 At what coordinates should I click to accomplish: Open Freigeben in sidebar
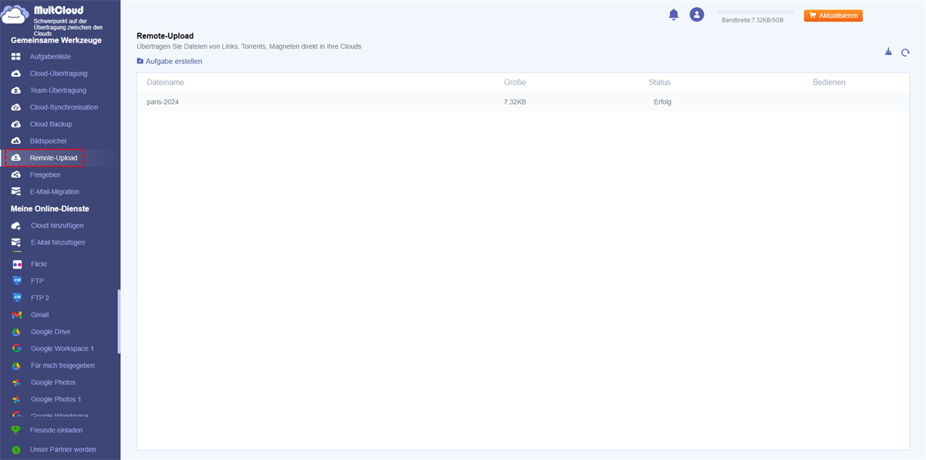pos(45,175)
